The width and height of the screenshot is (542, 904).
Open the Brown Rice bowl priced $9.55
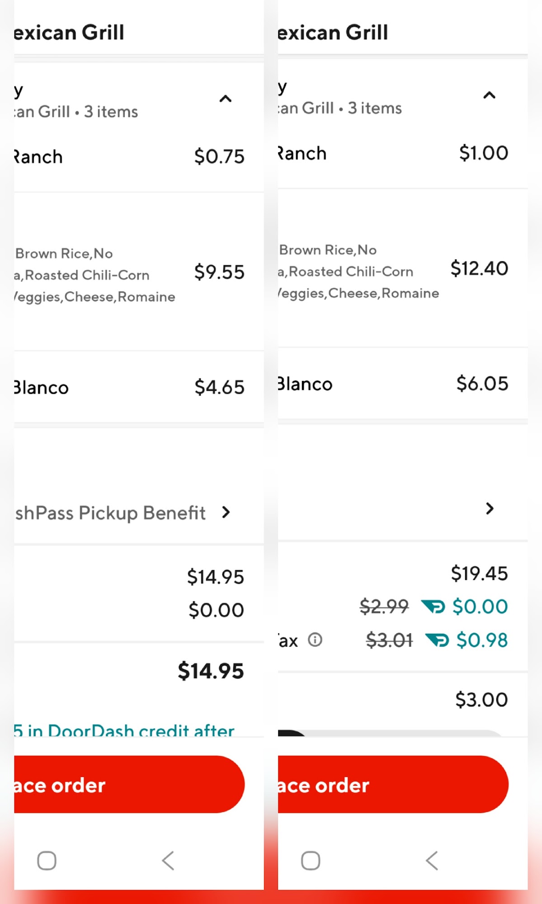129,273
